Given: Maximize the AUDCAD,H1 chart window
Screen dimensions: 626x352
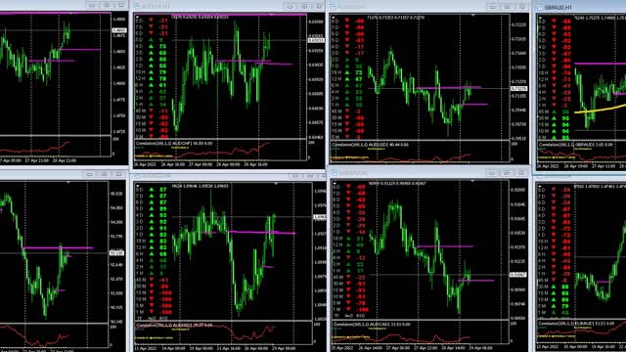Looking at the screenshot, I should [507, 173].
